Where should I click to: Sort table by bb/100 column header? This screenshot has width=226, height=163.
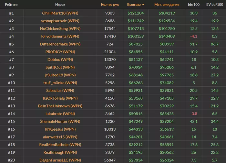(194, 5)
